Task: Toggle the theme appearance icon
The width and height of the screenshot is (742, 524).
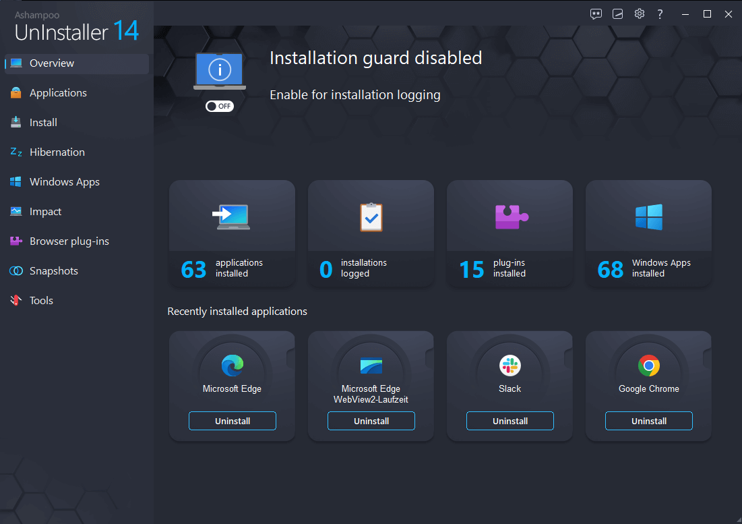Action: pyautogui.click(x=617, y=13)
